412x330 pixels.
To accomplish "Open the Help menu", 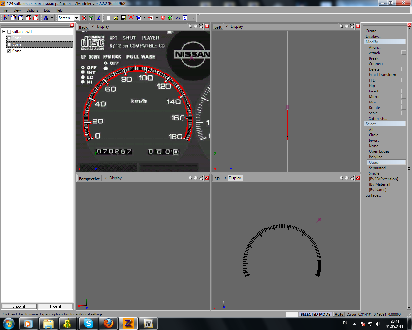I will pos(59,10).
